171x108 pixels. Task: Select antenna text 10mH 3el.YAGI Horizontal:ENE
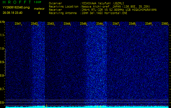click(x=104, y=13)
